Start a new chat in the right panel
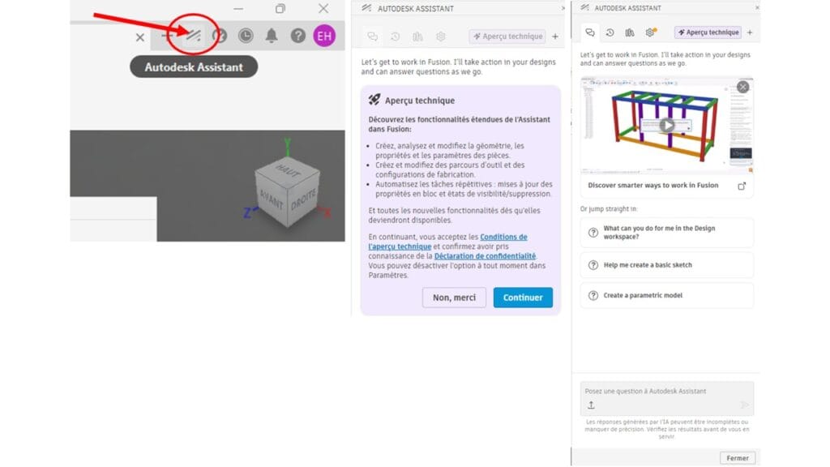Viewport: 830px width, 467px height. pyautogui.click(x=750, y=32)
